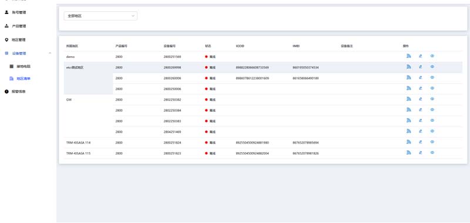Screen dimensions: 470x223
Task: Click the signal icon in TRM-KISASA 115 row
Action: click(408, 153)
